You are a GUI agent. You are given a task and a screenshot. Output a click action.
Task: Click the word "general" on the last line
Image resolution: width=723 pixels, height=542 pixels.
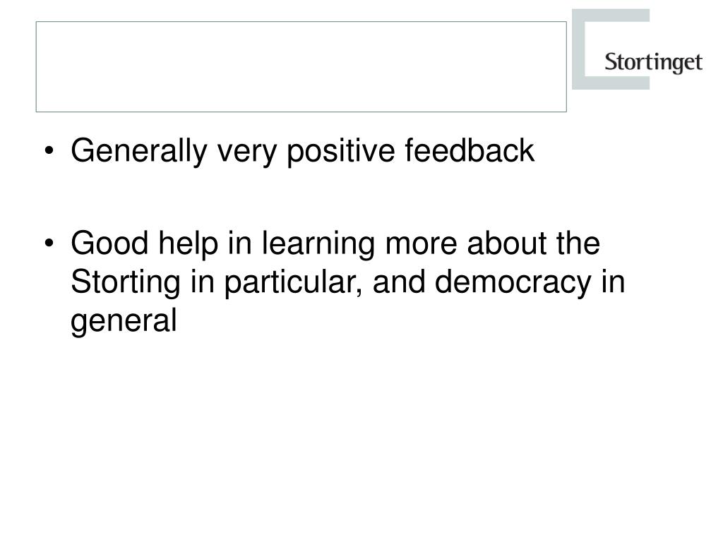point(124,322)
